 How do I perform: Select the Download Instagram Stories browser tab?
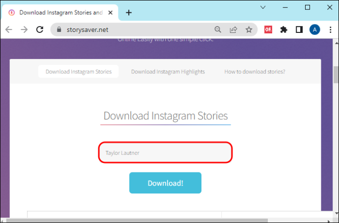[60, 13]
